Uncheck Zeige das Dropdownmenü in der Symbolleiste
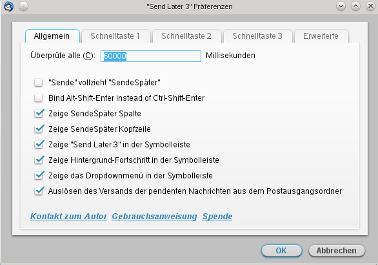The height and width of the screenshot is (265, 378). coord(39,175)
